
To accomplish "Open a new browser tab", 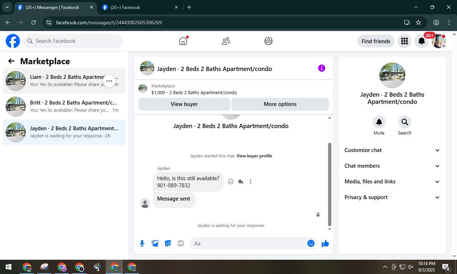I will coord(189,7).
